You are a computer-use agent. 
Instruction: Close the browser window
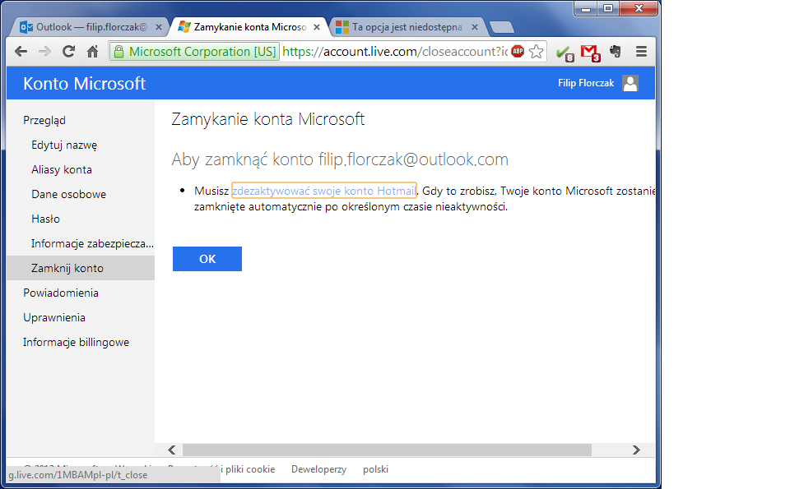click(x=639, y=8)
